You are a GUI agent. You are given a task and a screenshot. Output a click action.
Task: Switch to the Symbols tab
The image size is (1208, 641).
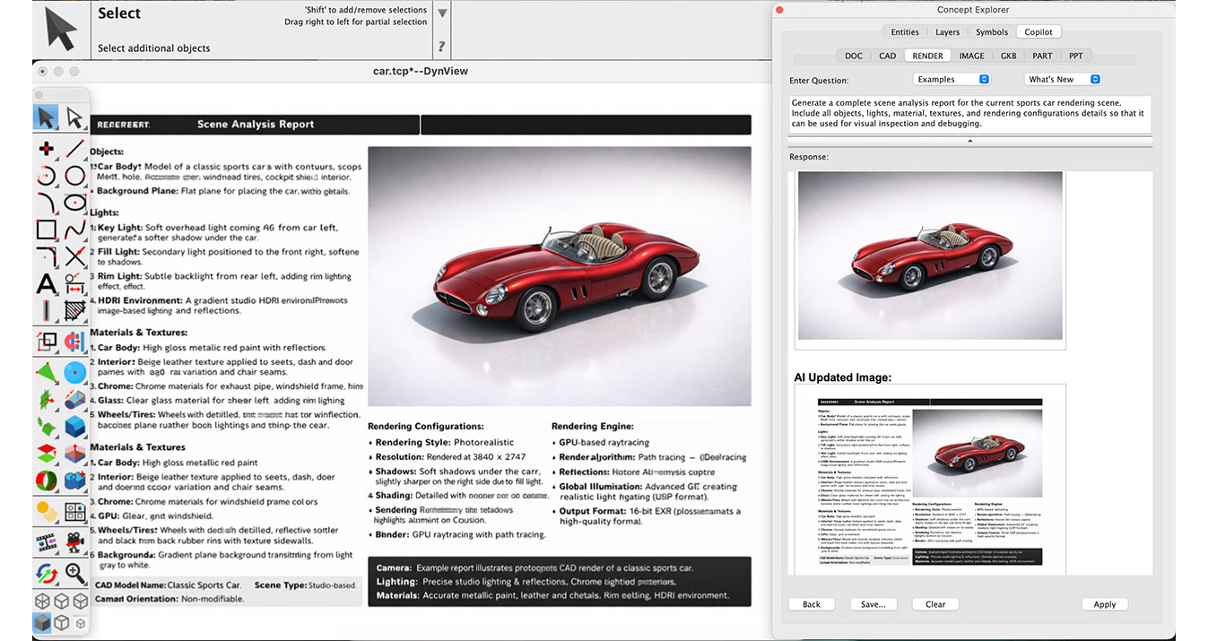click(992, 32)
